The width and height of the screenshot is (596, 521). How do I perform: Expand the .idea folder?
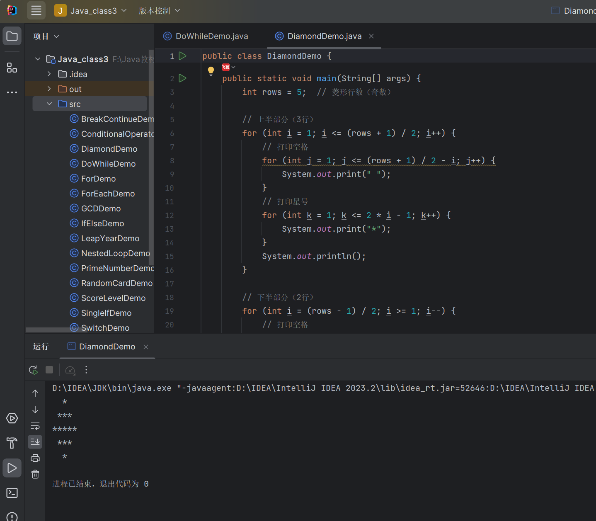[x=49, y=74]
